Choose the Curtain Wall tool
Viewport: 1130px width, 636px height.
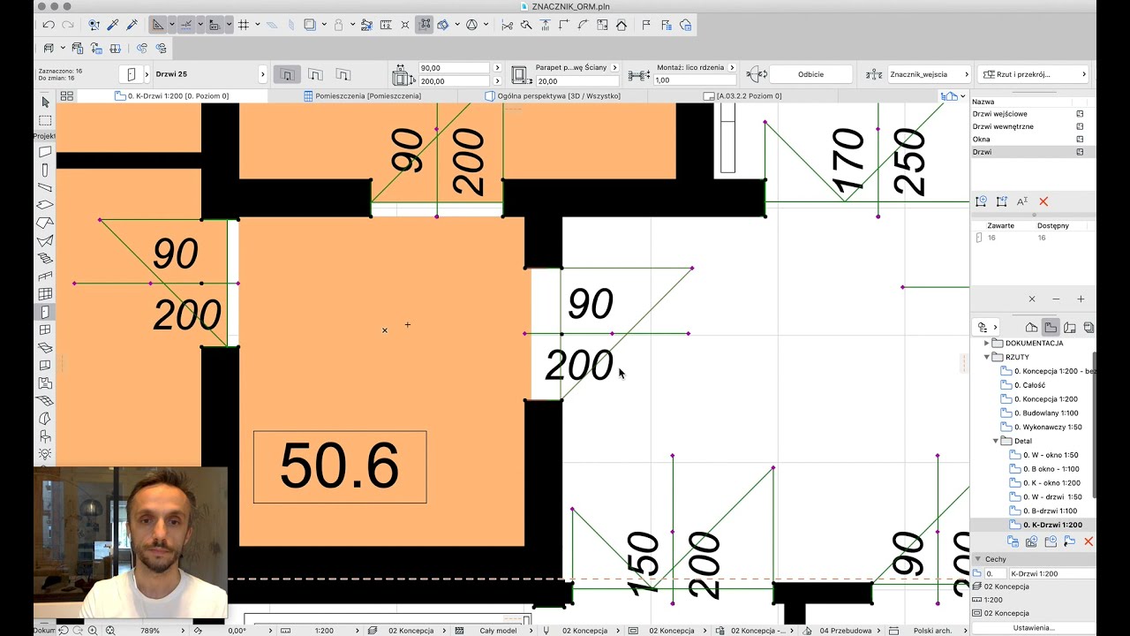point(45,294)
